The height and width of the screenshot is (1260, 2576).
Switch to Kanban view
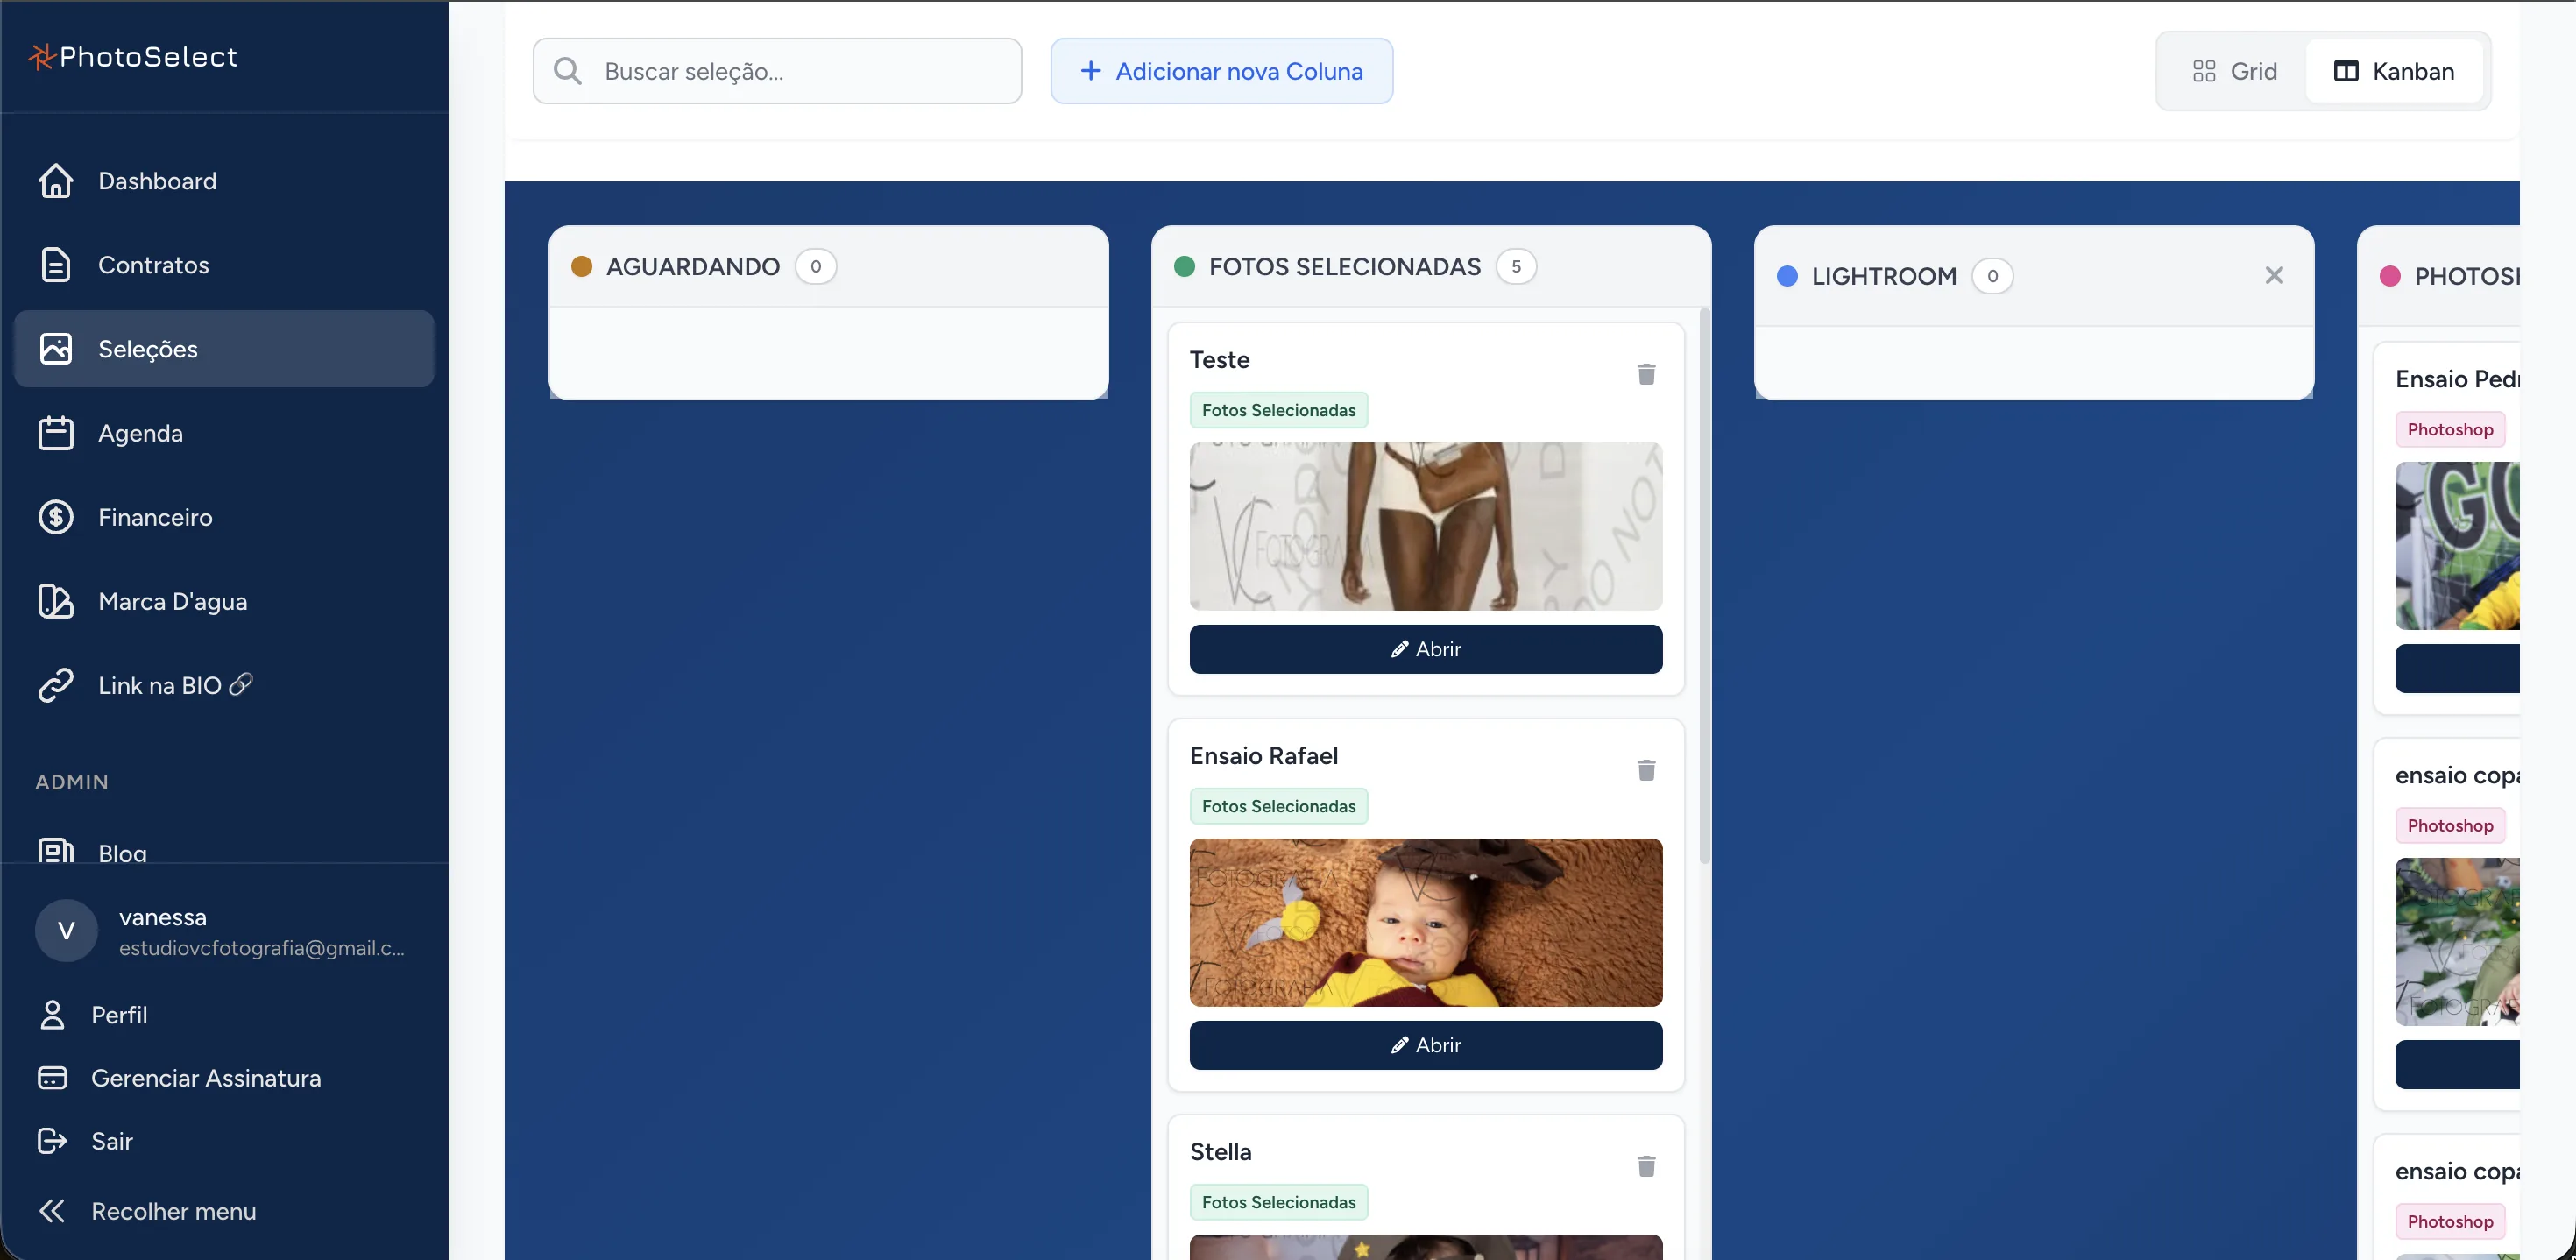(2393, 71)
